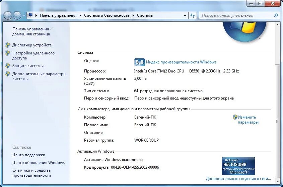Screen dimensions: 283x187
Task: Click installed memory value 3,00 ГБ
Action: click(140, 78)
